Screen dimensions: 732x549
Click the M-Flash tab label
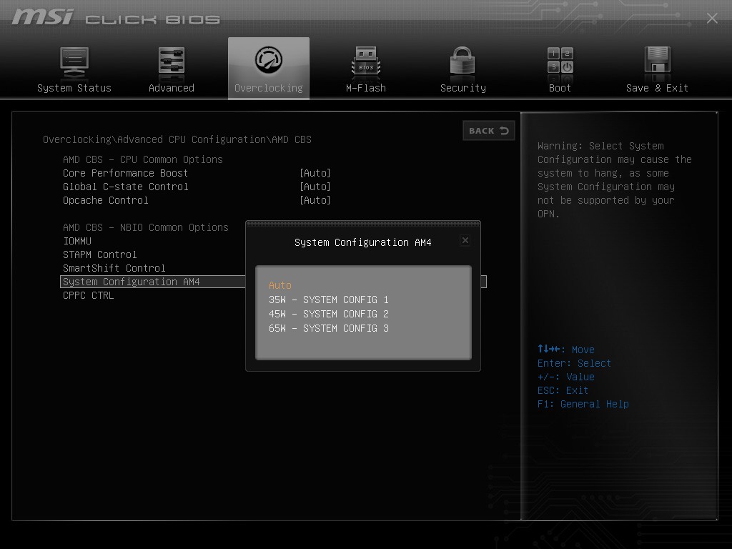(x=366, y=88)
